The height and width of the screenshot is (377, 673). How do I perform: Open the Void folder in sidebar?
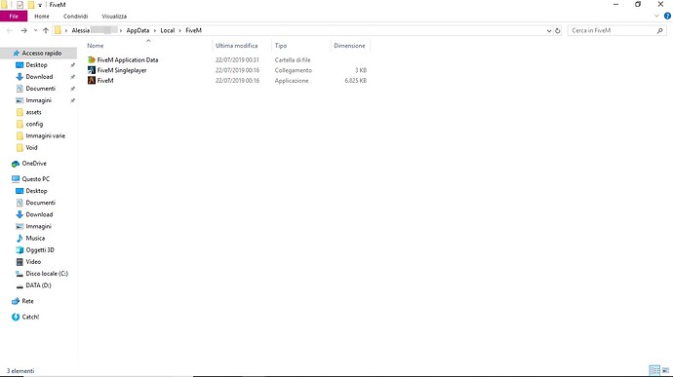(31, 147)
